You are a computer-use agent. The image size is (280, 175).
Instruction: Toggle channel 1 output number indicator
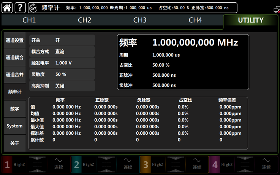[7, 165]
